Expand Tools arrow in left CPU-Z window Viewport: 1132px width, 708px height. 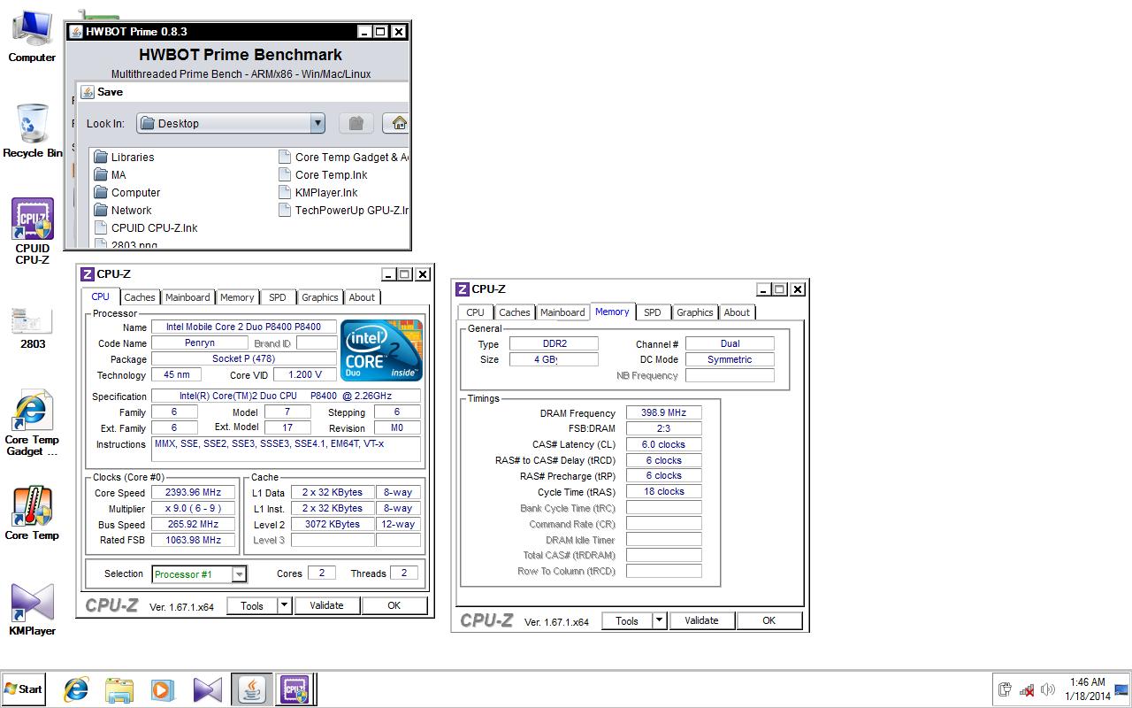284,606
